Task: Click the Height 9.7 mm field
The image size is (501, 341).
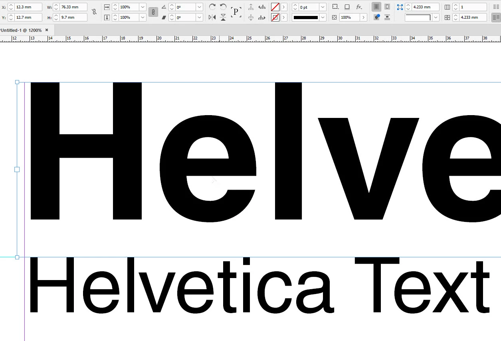Action: (73, 18)
